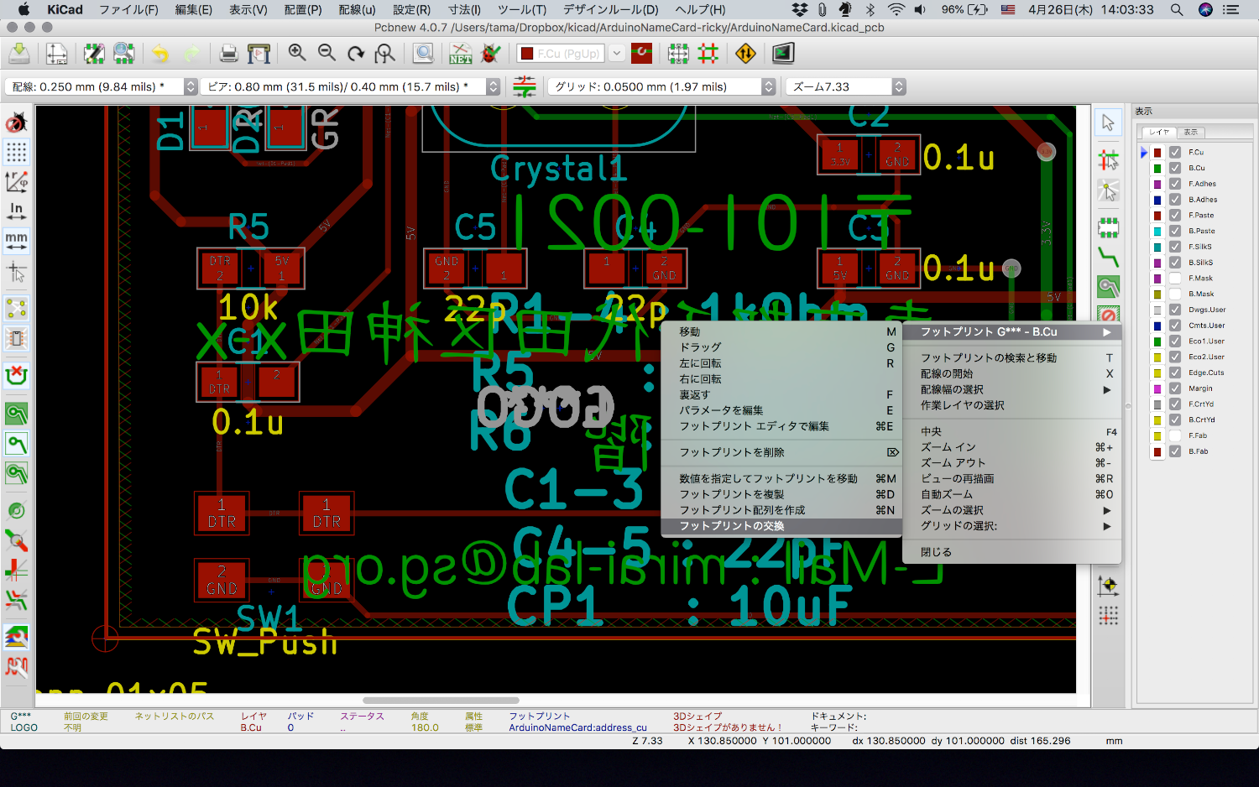Toggle grid display on left toolbar
Image resolution: width=1259 pixels, height=787 pixels.
(16, 152)
